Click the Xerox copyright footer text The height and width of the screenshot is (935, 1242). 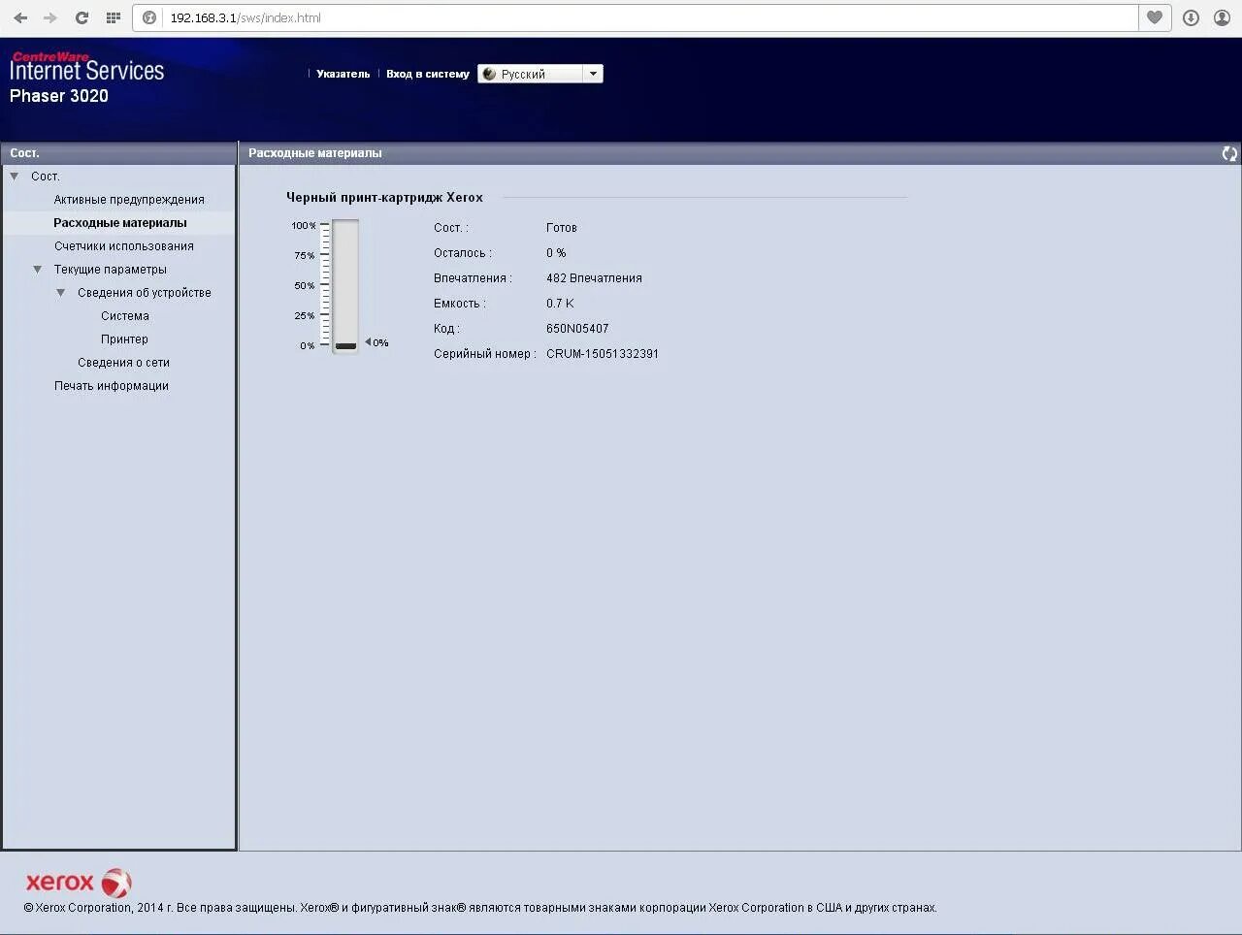pos(480,908)
